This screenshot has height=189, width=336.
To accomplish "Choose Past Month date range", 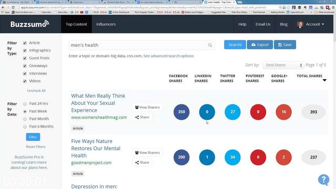I will [x=25, y=119].
